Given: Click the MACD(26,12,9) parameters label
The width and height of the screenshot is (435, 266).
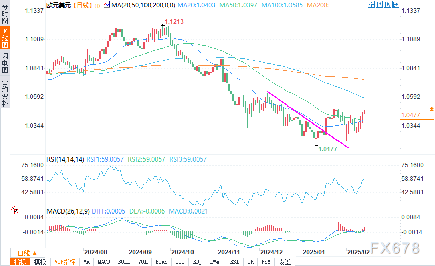Looking at the screenshot, I should (68, 211).
